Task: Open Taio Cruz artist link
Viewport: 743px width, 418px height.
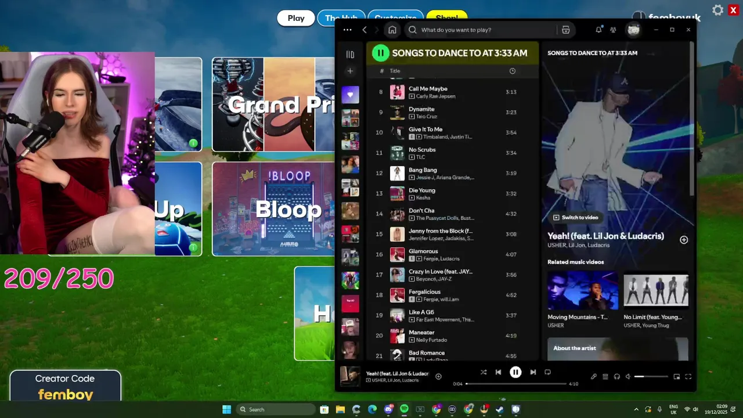Action: [x=427, y=117]
